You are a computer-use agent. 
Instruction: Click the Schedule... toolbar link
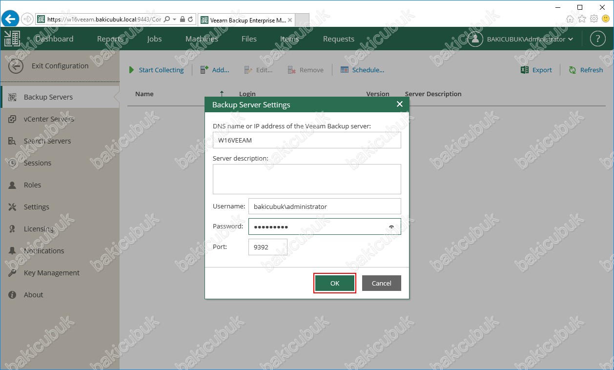368,70
